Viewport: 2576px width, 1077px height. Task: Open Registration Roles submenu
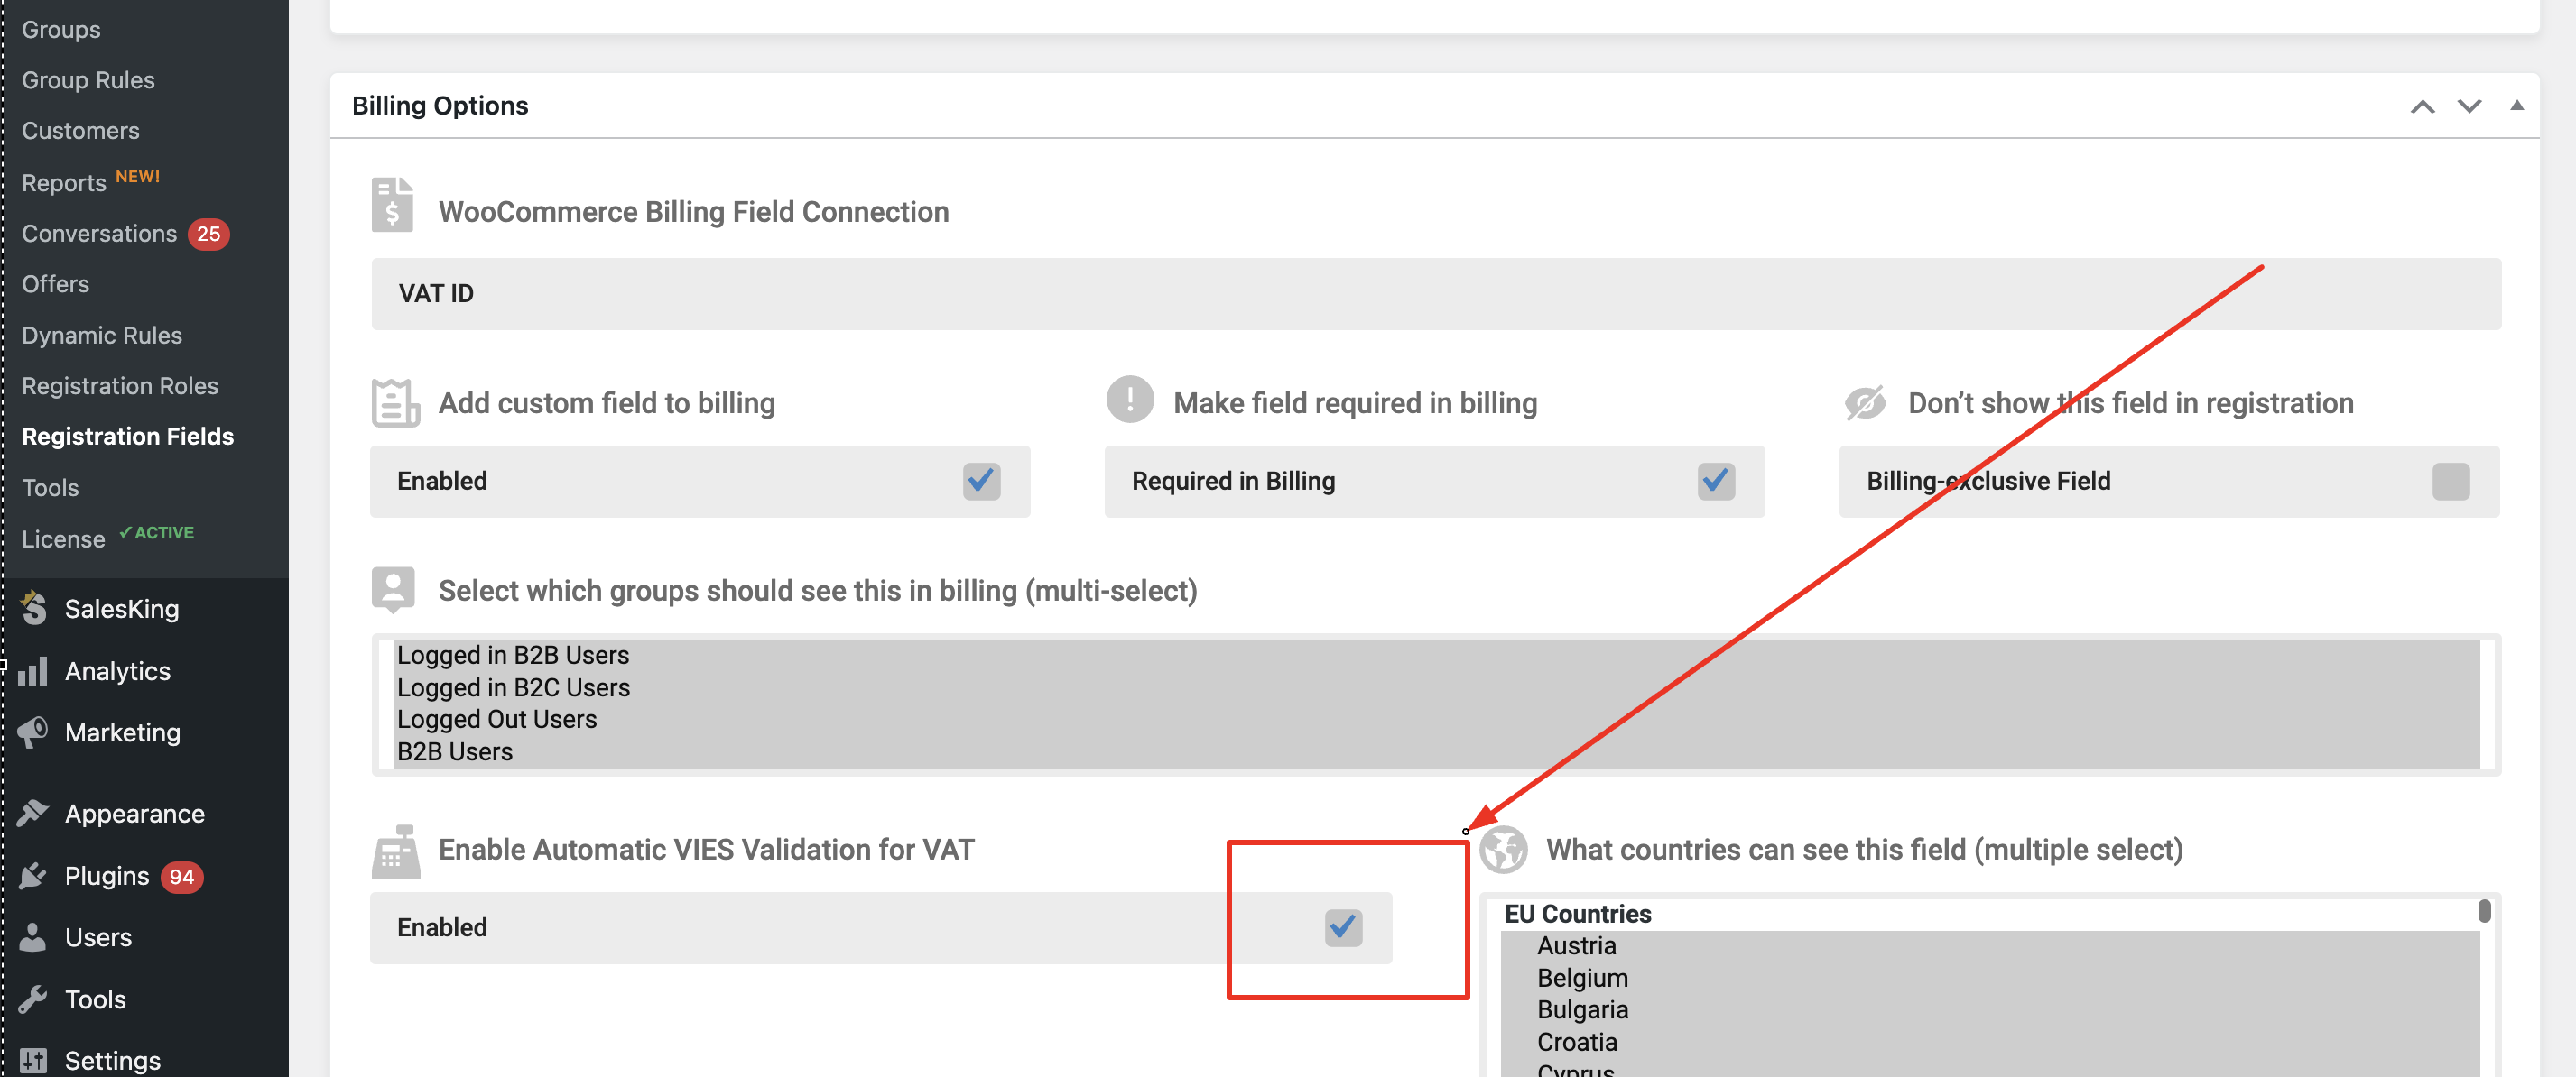click(120, 386)
